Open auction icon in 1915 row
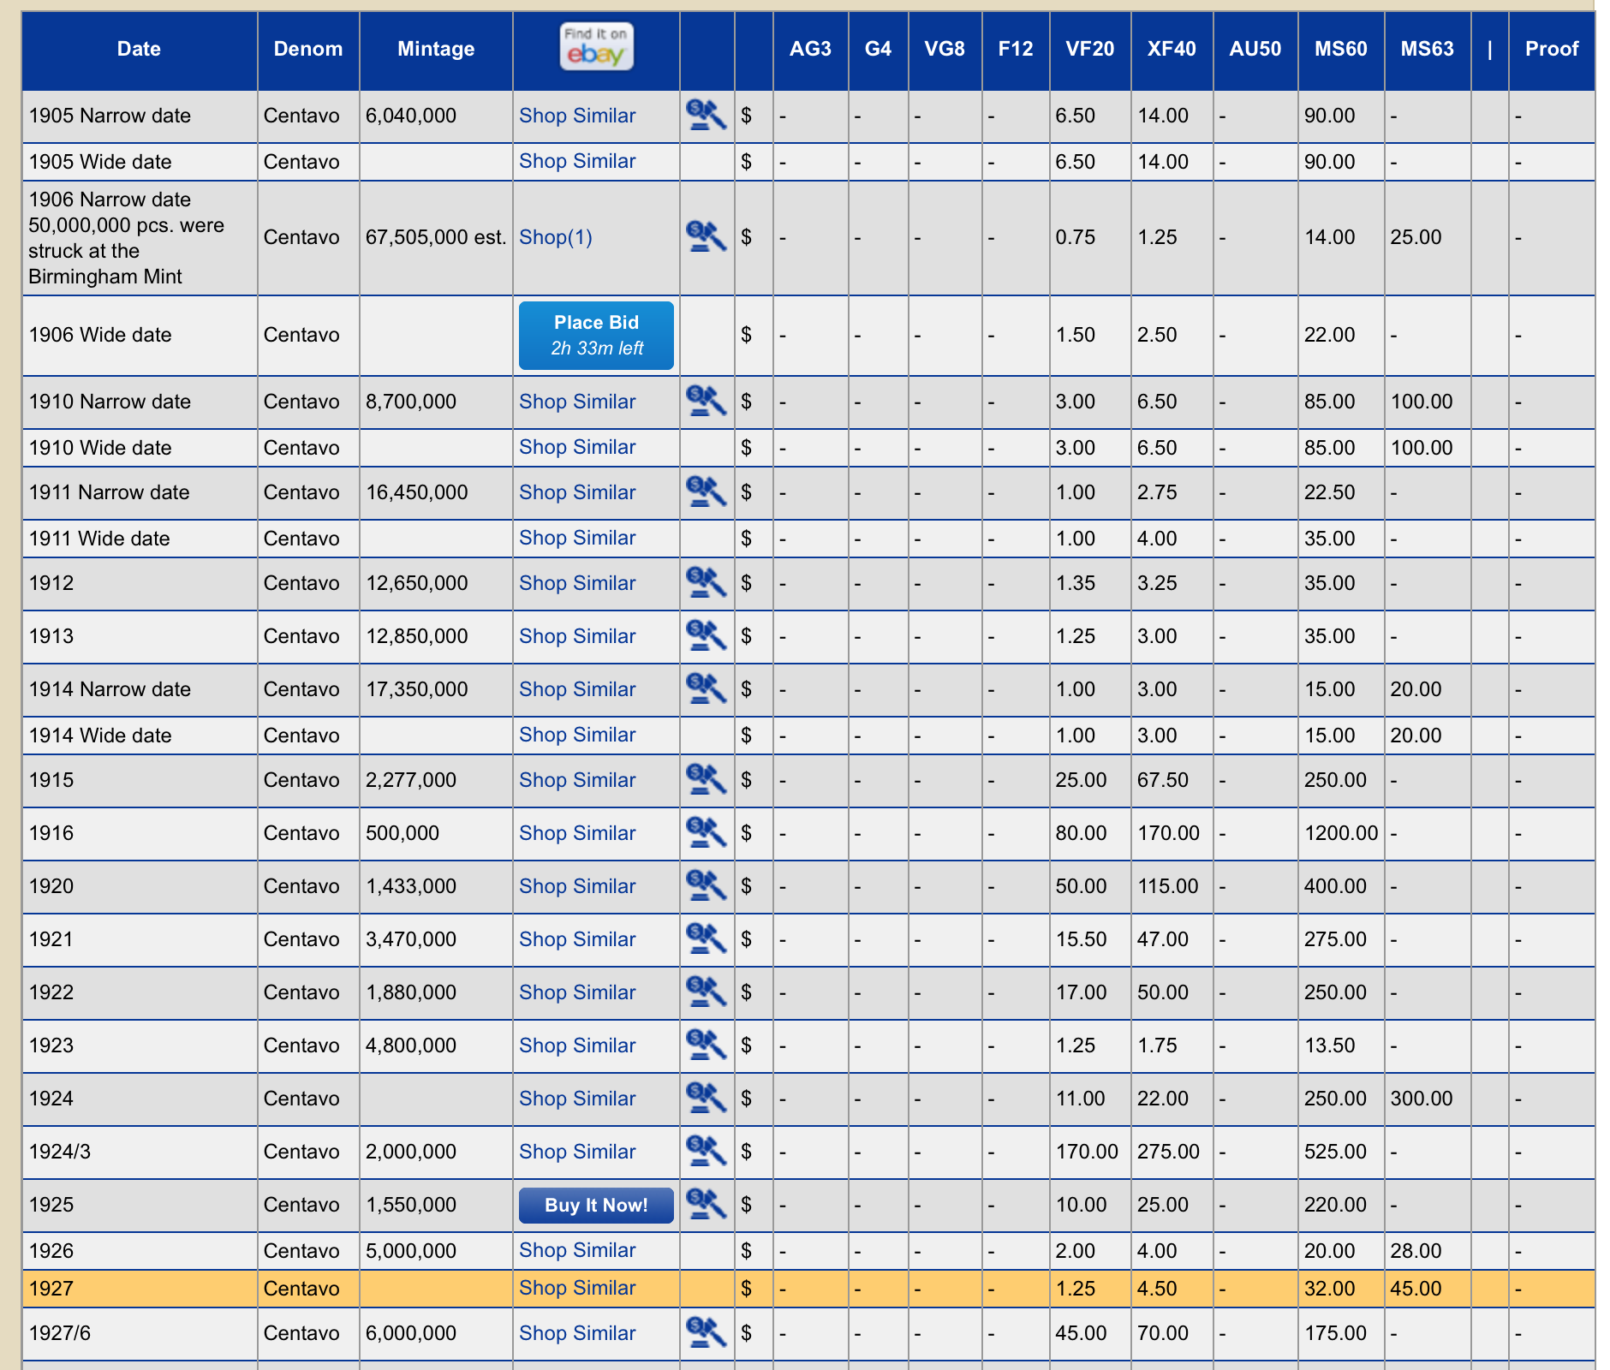1610x1370 pixels. click(707, 779)
